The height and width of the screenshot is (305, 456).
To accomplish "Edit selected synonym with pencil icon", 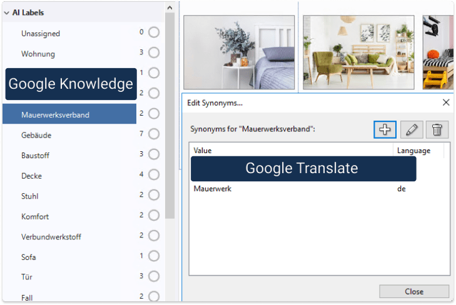I will [x=412, y=129].
